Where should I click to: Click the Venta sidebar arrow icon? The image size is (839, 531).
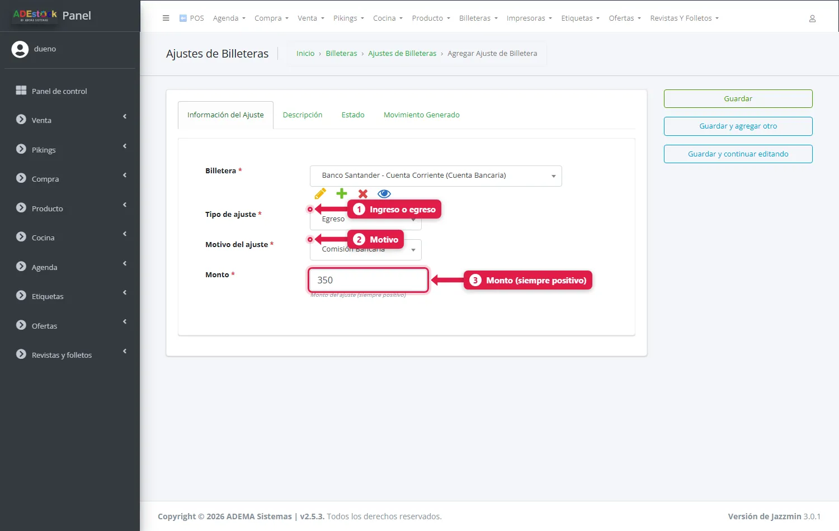(125, 117)
